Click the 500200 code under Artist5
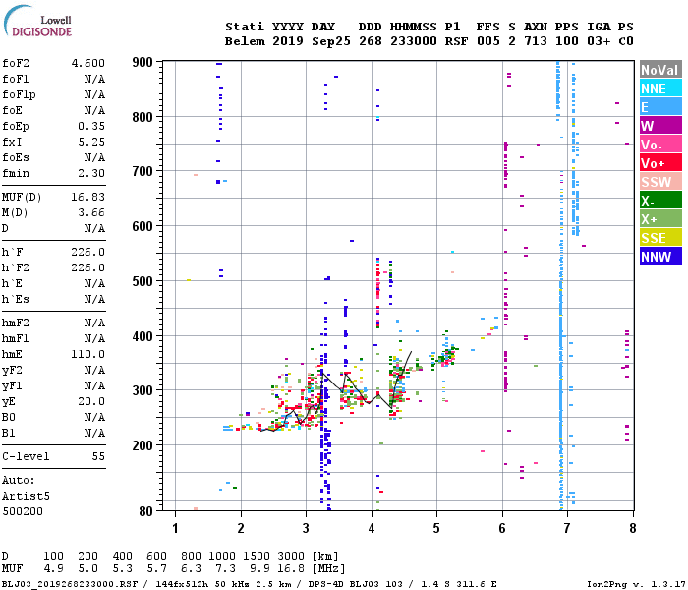The width and height of the screenshot is (688, 590). [23, 511]
